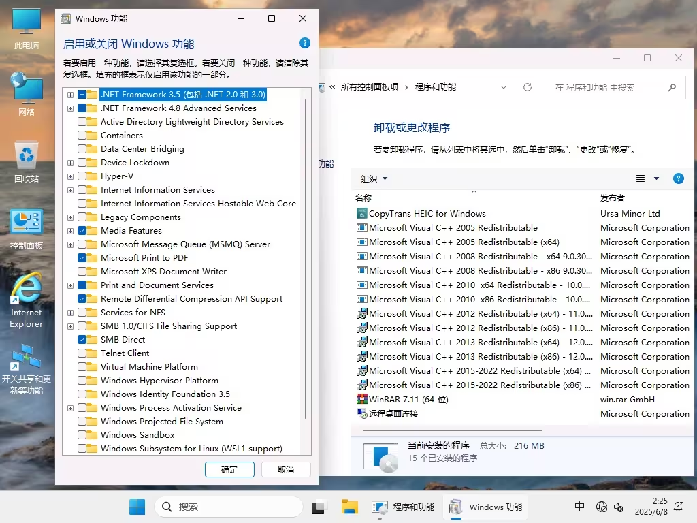Select the Windows Projected File System row
The height and width of the screenshot is (523, 697).
[162, 422]
